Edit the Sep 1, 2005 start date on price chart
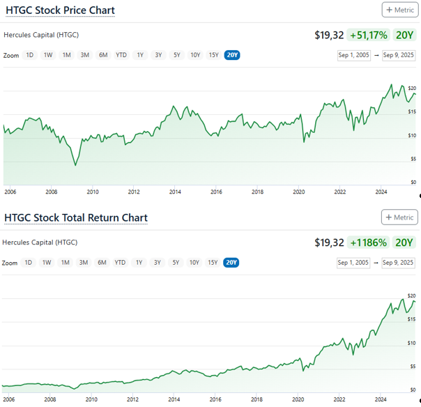 [x=353, y=55]
